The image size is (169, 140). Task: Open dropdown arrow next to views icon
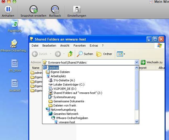124,54
